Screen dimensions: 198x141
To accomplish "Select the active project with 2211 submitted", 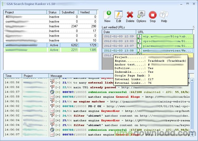I will [x=51, y=50].
